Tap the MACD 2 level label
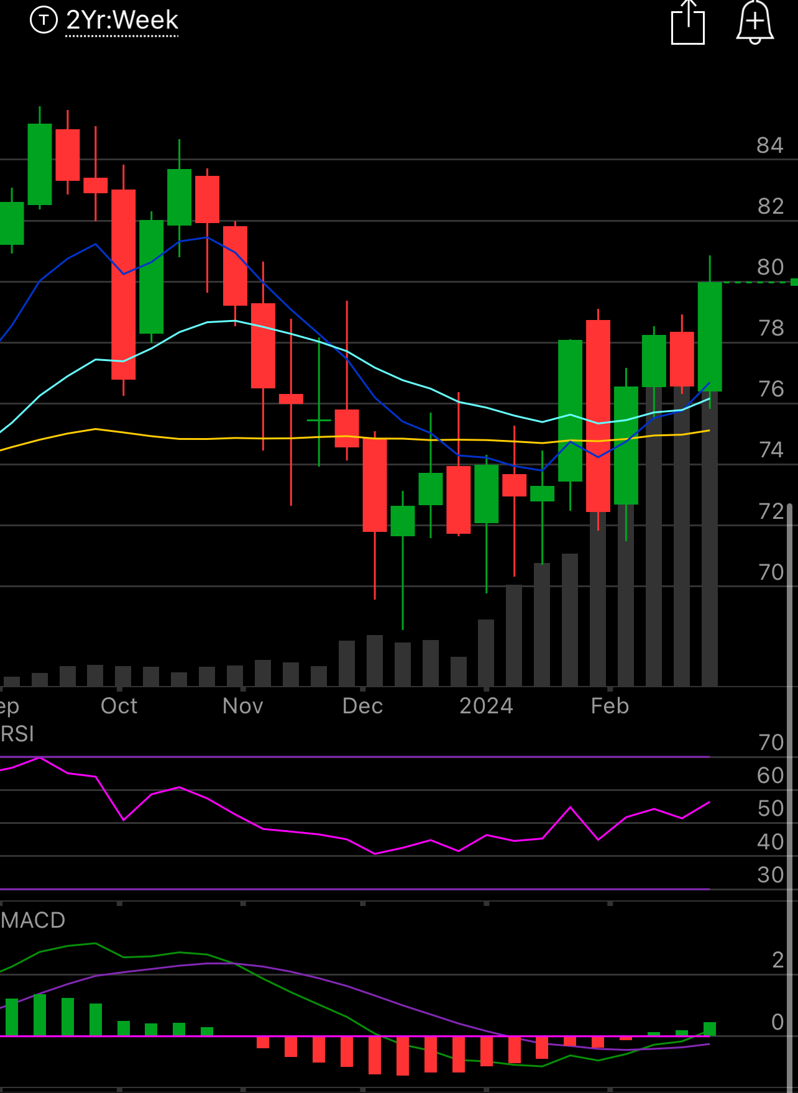 coord(778,960)
